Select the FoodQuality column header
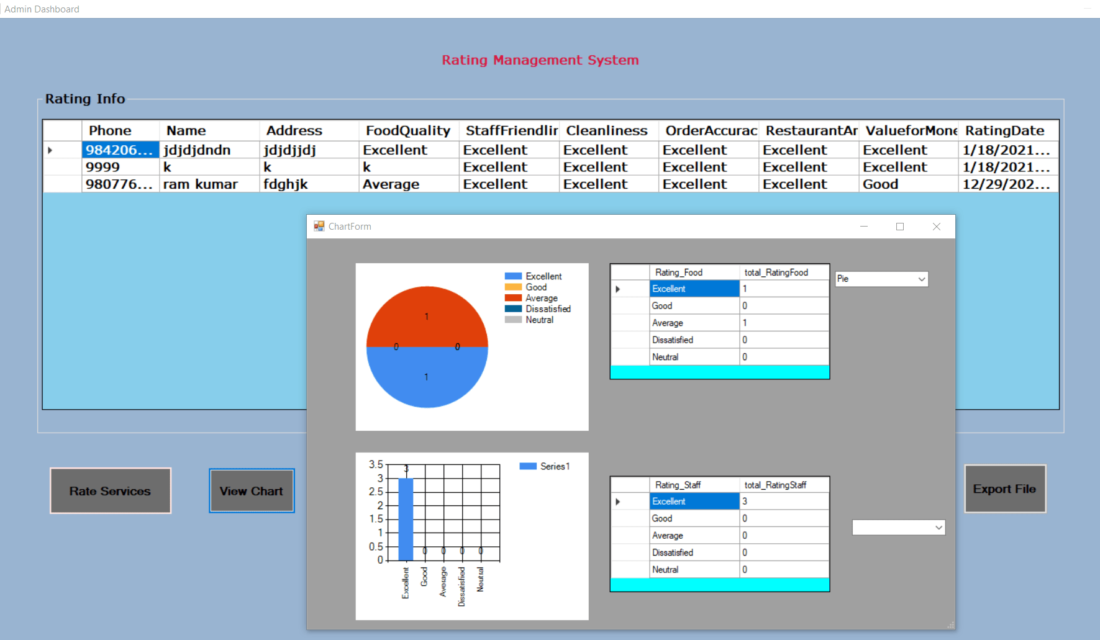1100x640 pixels. pyautogui.click(x=407, y=130)
